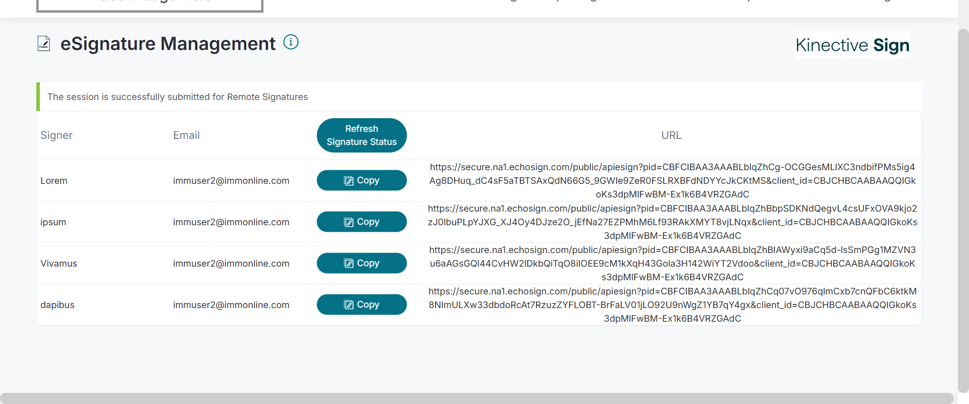Click the eSignature document icon beside the heading
This screenshot has width=969, height=404.
click(44, 44)
